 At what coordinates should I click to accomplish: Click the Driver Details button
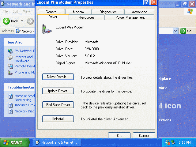[58, 77]
